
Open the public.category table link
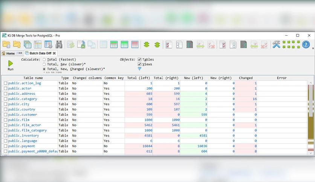point(23,99)
